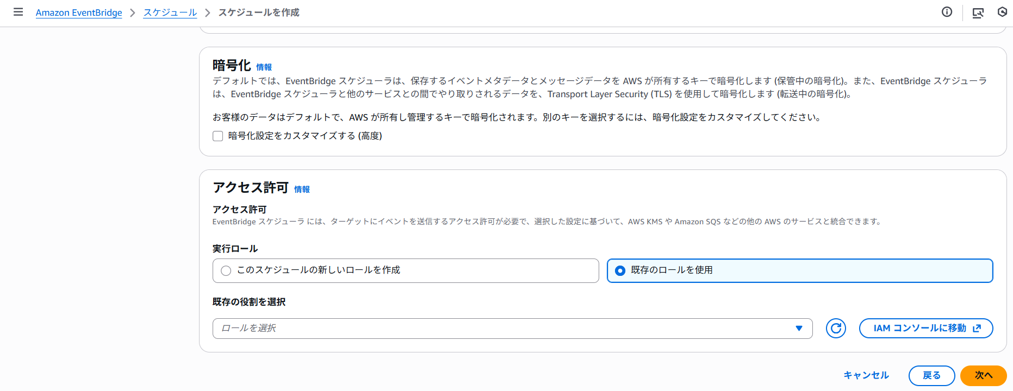Select このスケジュールの新しいロールを作成 radio option
The height and width of the screenshot is (391, 1013).
(x=226, y=270)
